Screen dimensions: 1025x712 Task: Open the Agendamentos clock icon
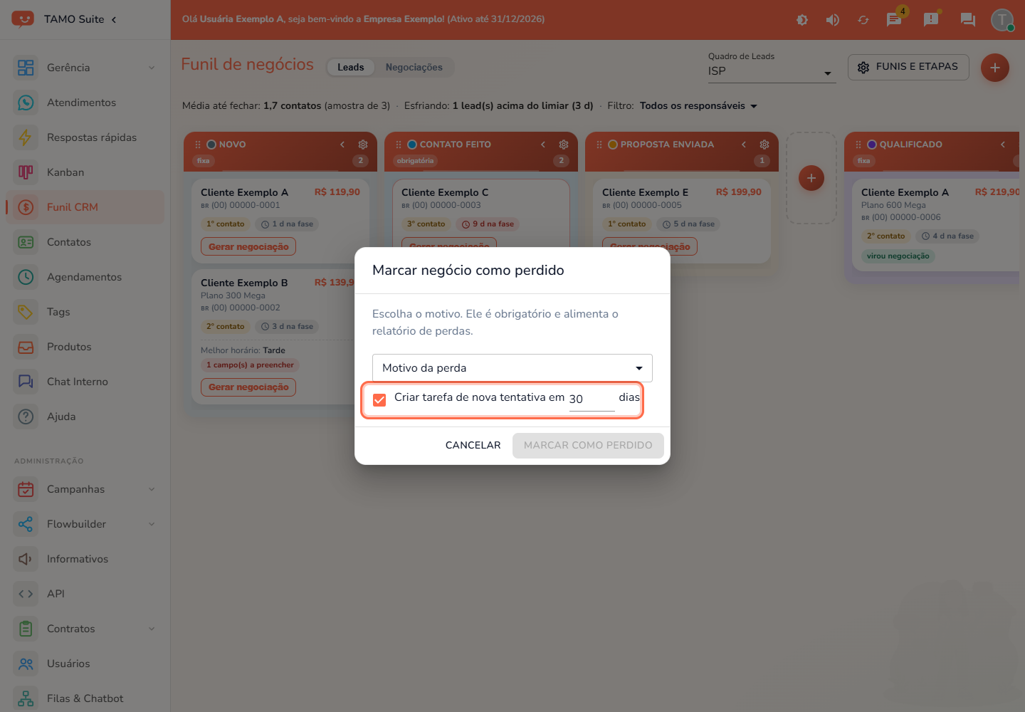click(x=26, y=277)
